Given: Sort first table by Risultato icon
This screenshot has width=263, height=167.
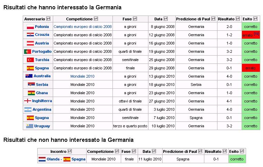Looking at the screenshot, I should 238,19.
